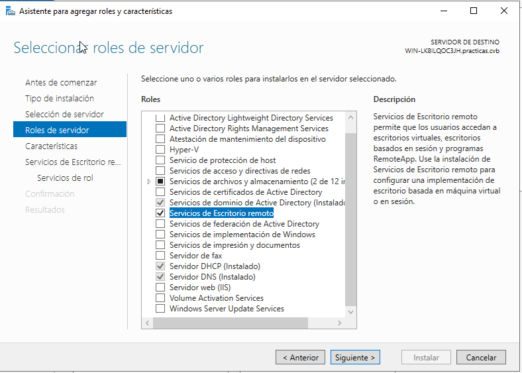Go to Antes de comenzar step
The height and width of the screenshot is (373, 522).
pyautogui.click(x=61, y=83)
